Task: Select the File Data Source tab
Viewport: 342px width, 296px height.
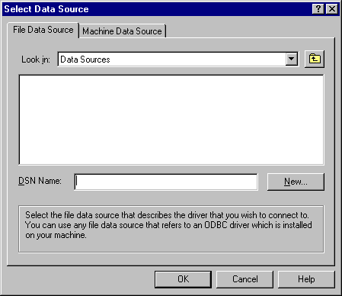Action: click(43, 30)
